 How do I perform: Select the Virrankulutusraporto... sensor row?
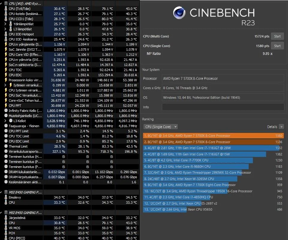click(69, 151)
